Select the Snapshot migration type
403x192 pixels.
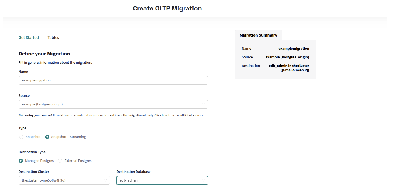coord(21,137)
